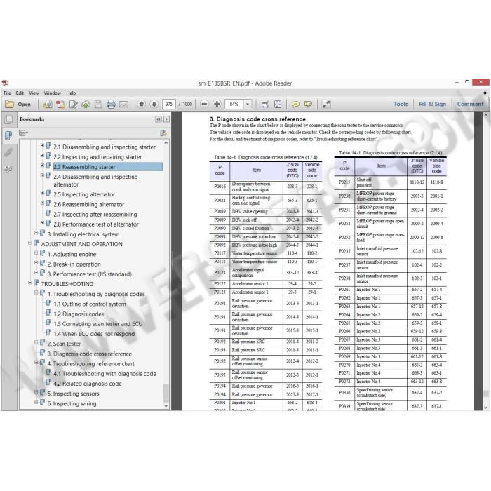This screenshot has width=491, height=491.
Task: Click the bookmarks list scrollbar down arrow
Action: point(166,406)
